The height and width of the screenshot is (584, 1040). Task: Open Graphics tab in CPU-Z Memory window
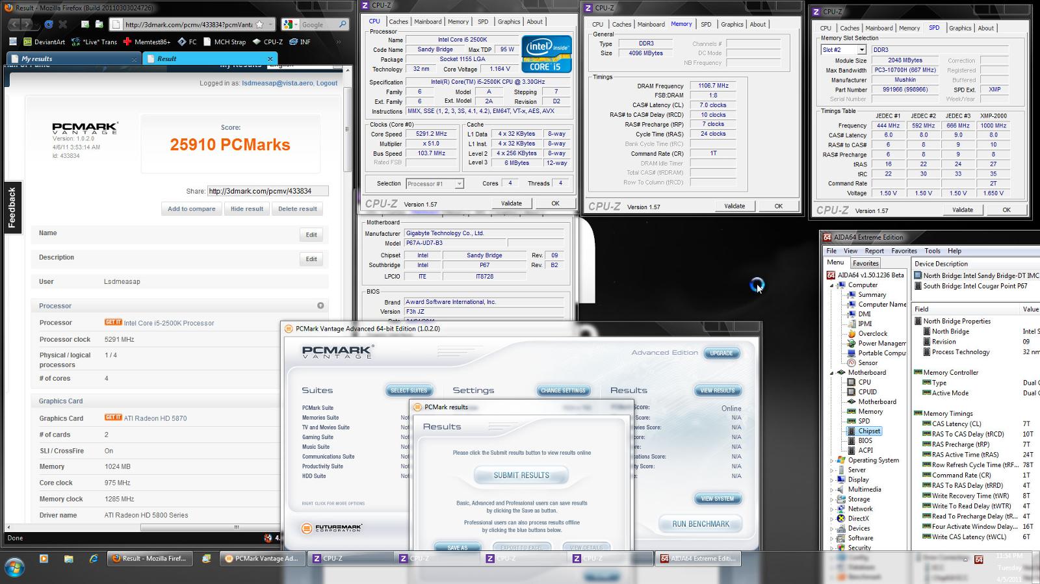[732, 24]
